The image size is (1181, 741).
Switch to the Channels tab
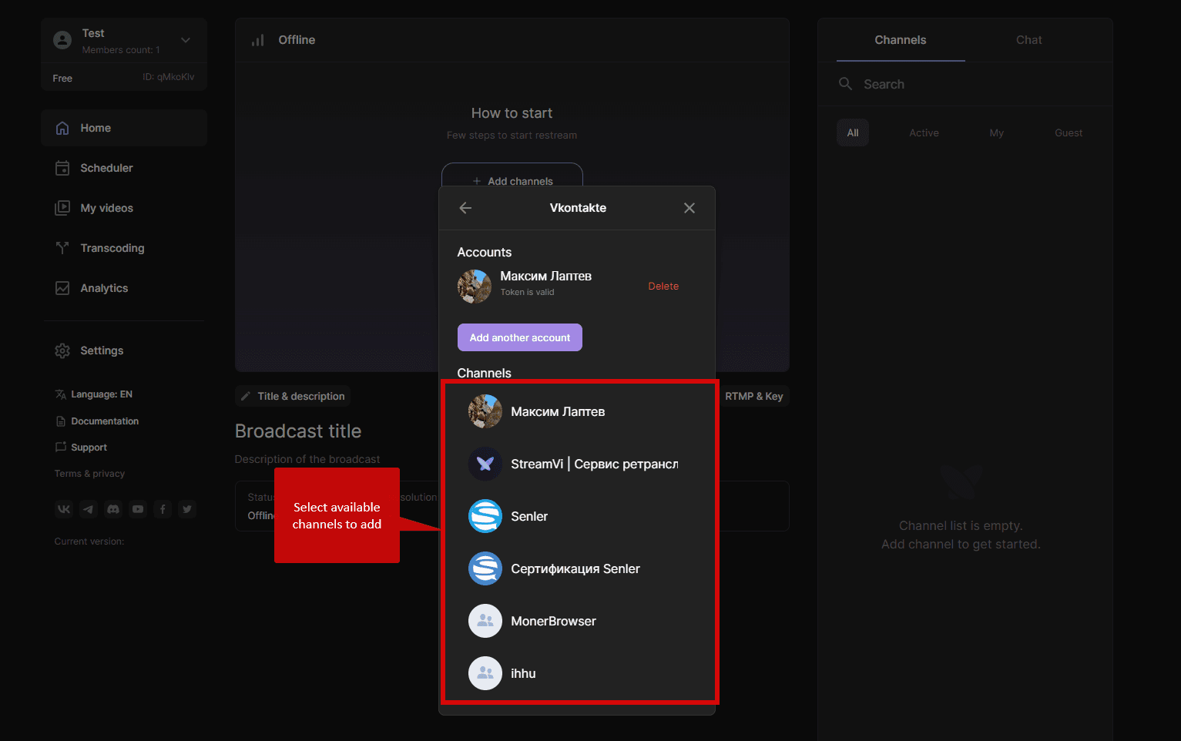tap(901, 40)
